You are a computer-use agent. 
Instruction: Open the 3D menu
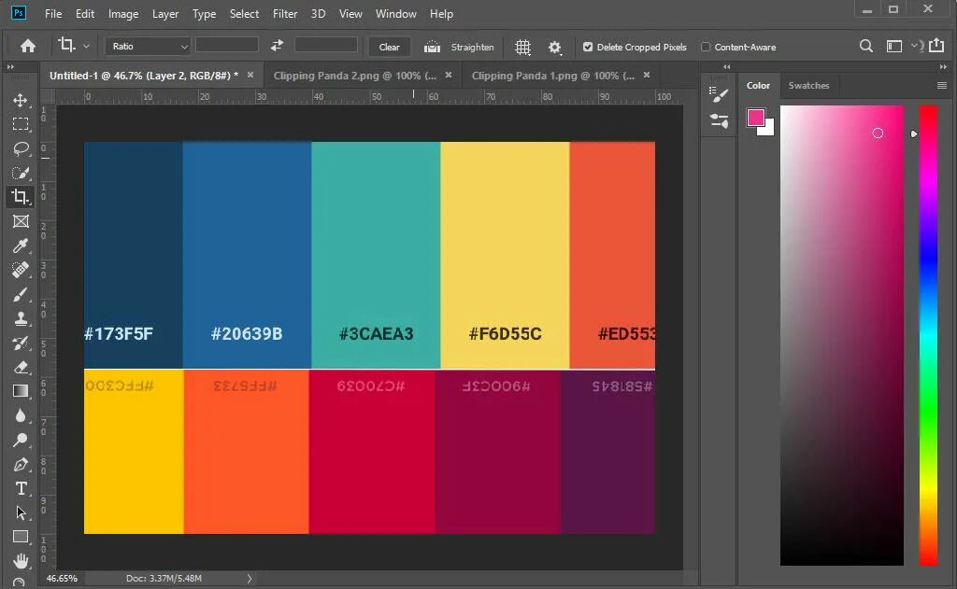[x=318, y=13]
